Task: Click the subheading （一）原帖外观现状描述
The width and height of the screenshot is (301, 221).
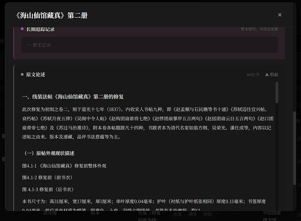Action: [48, 153]
